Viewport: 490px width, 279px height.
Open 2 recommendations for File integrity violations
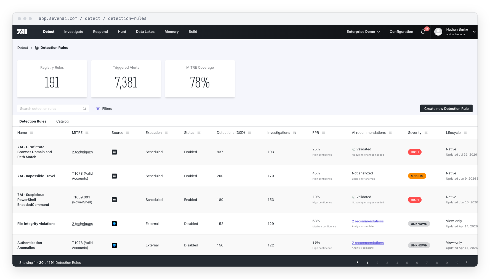pyautogui.click(x=368, y=221)
